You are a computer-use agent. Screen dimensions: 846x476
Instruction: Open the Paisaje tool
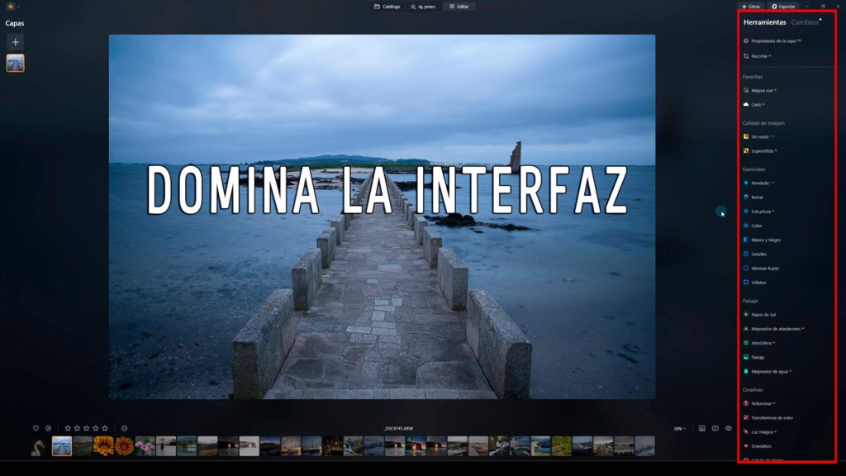click(753, 357)
